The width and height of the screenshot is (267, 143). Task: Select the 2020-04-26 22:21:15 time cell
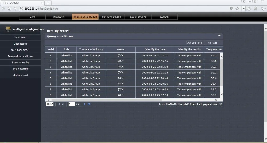click(155, 72)
